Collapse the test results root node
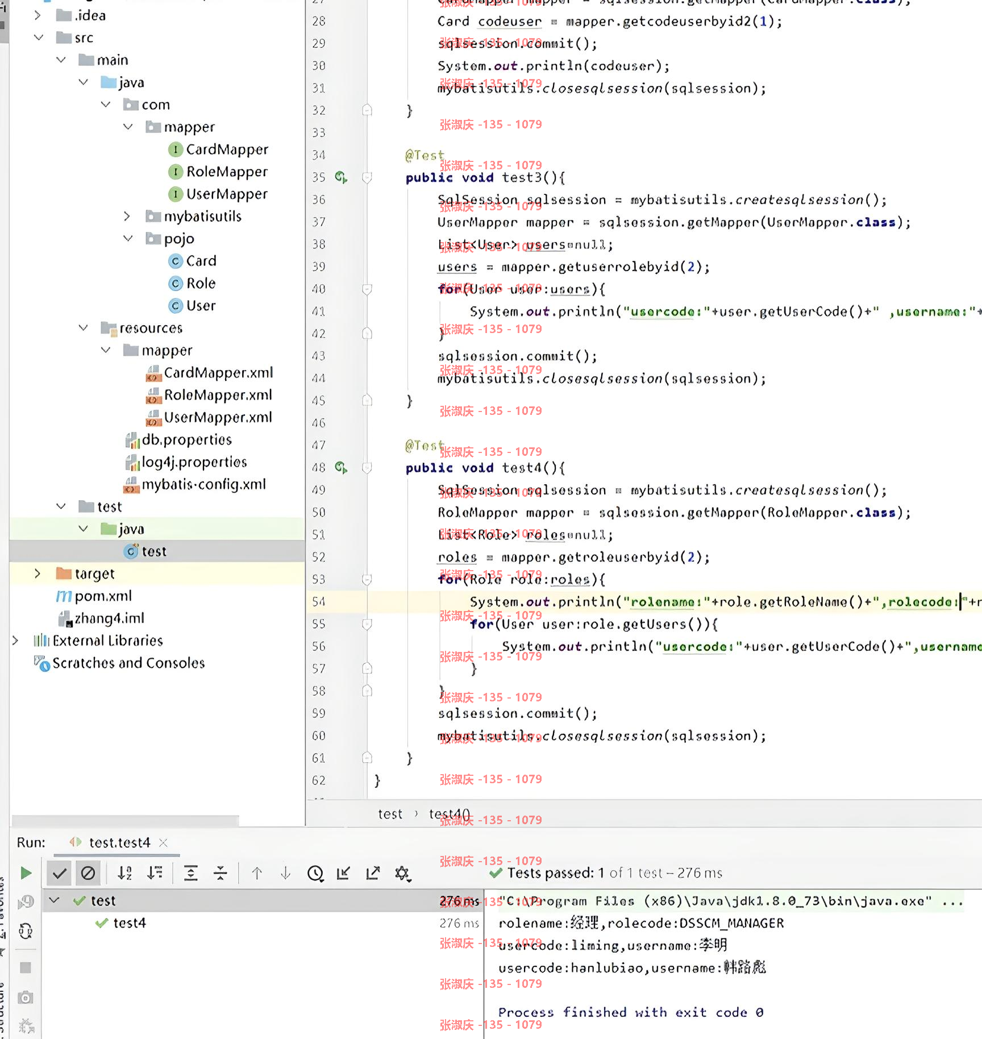 pos(55,900)
